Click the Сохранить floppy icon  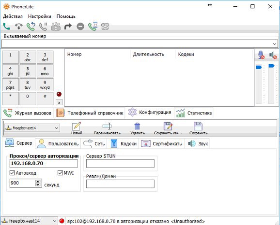pyautogui.click(x=198, y=128)
